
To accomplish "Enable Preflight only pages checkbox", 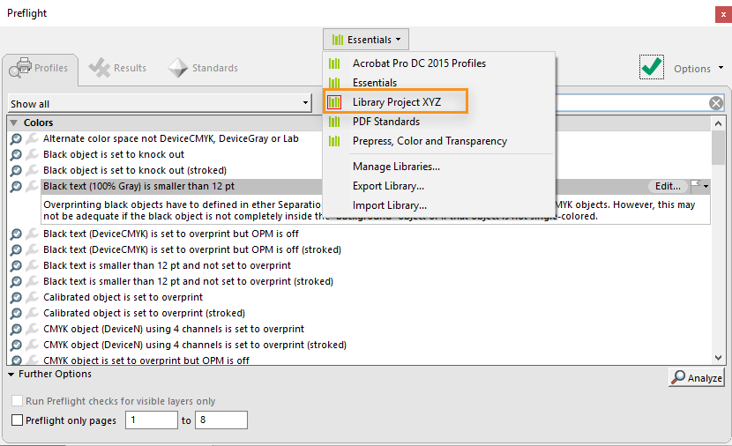I will [x=17, y=420].
